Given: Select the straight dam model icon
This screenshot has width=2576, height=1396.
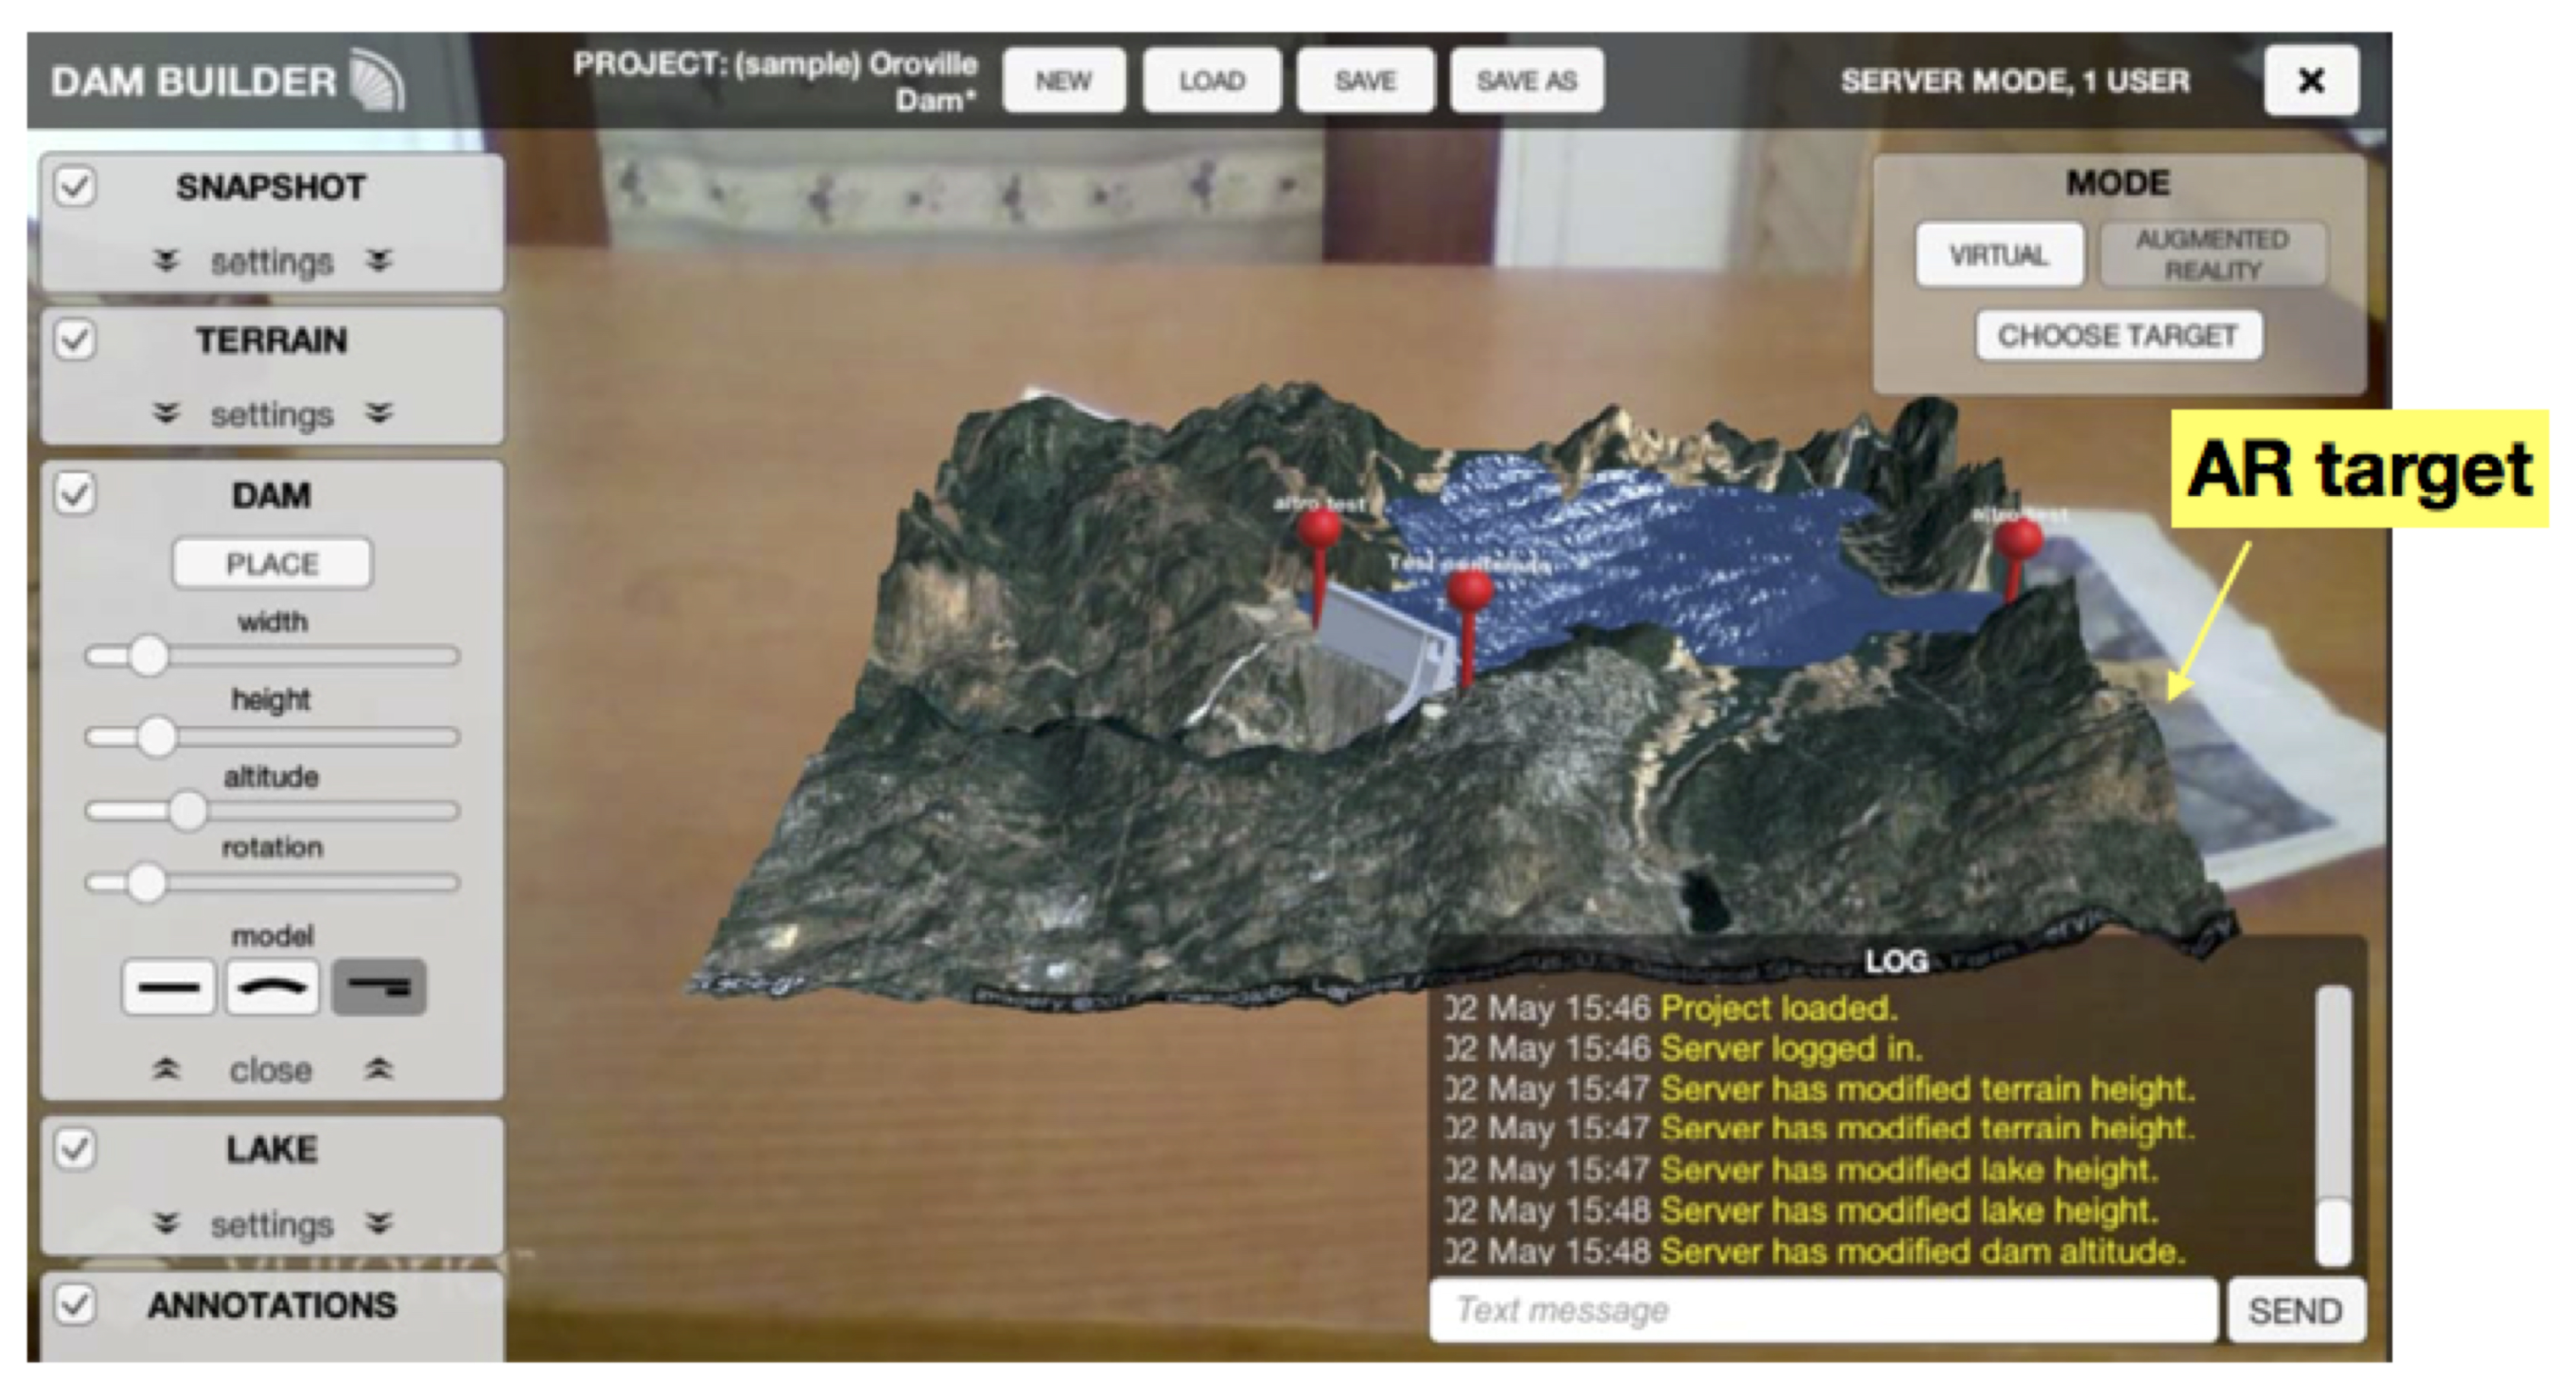Looking at the screenshot, I should click(168, 988).
